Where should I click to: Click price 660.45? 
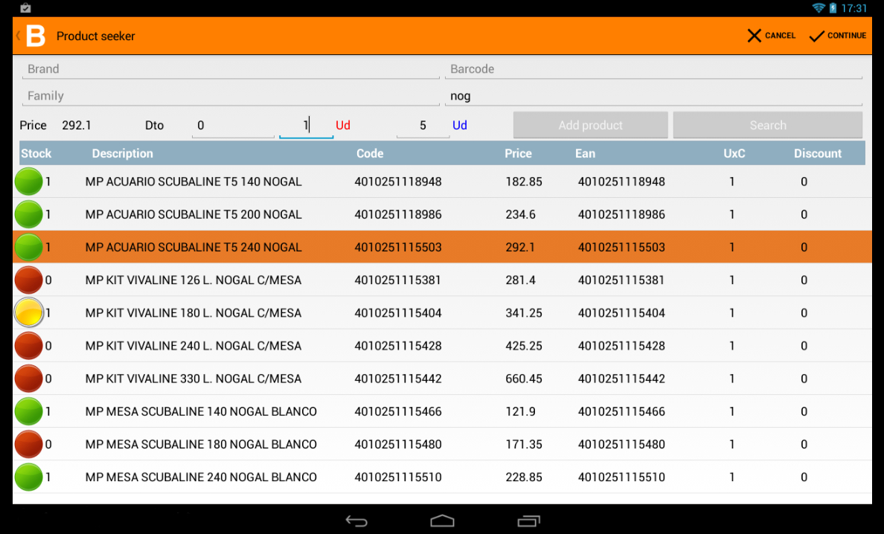[x=524, y=378]
